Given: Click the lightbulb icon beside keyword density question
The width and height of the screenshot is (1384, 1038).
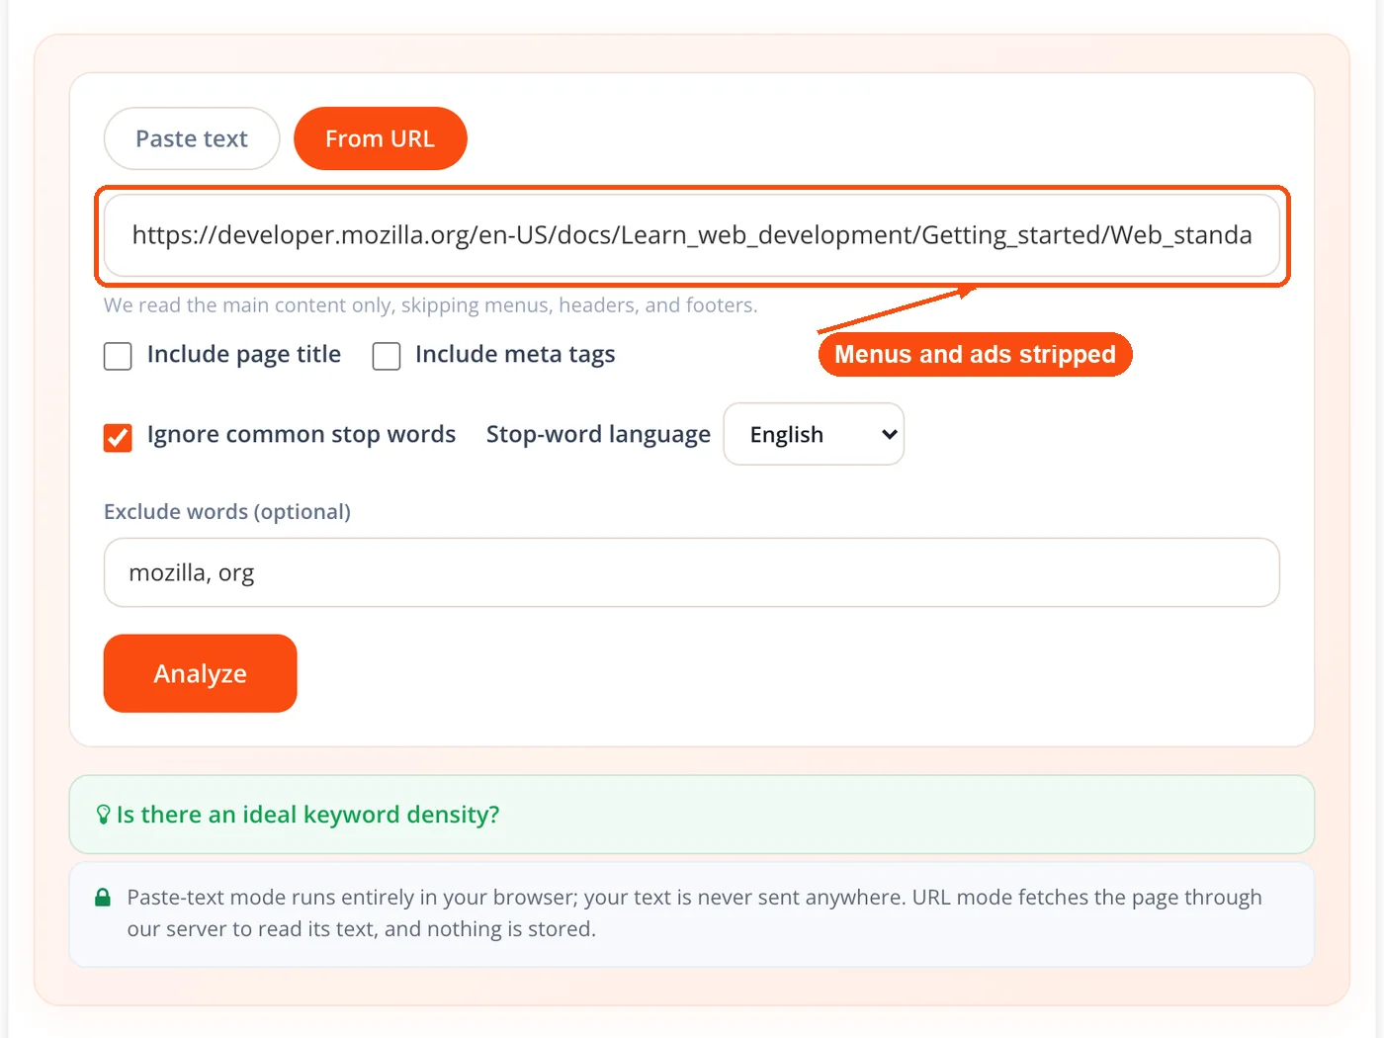Looking at the screenshot, I should [x=103, y=815].
